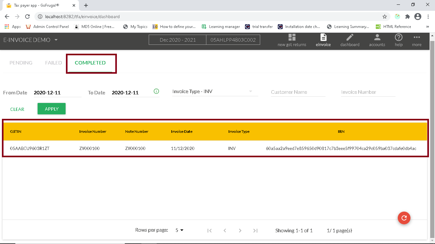The image size is (435, 244).
Task: Click the CLEAR filter button
Action: pos(17,109)
